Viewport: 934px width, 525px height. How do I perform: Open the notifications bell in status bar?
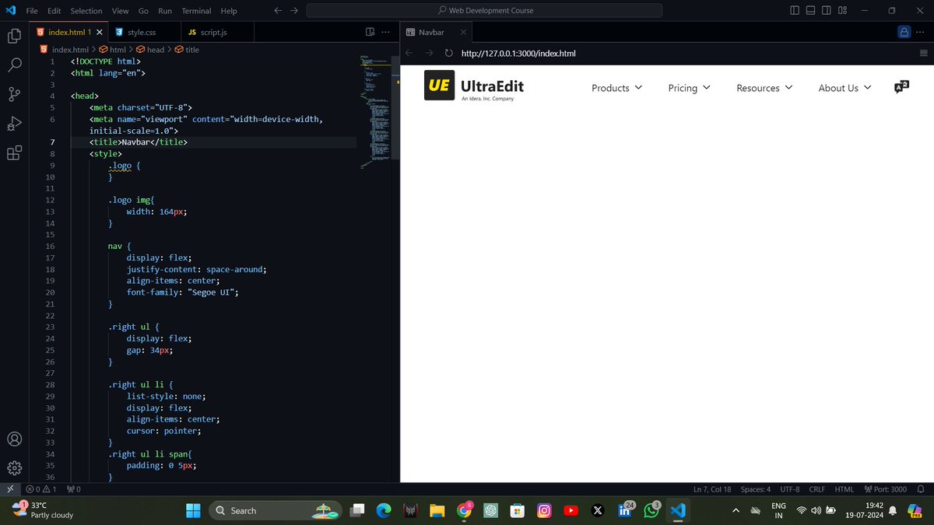922,489
